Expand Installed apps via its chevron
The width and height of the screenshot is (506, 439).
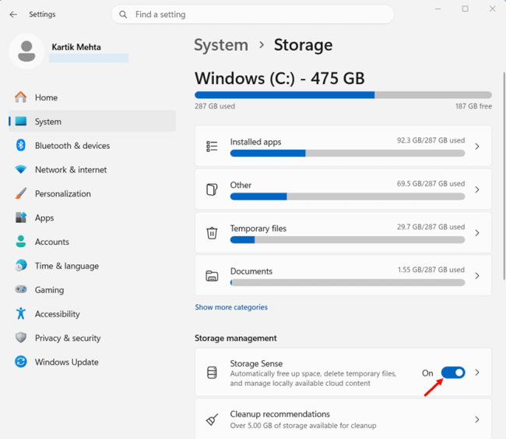477,147
